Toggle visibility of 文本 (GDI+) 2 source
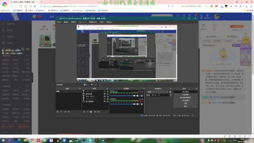Screen dimensions: 254x143 [x=105, y=99]
